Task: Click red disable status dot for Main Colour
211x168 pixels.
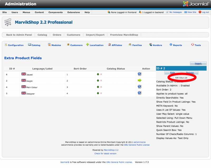Action: coord(101,87)
